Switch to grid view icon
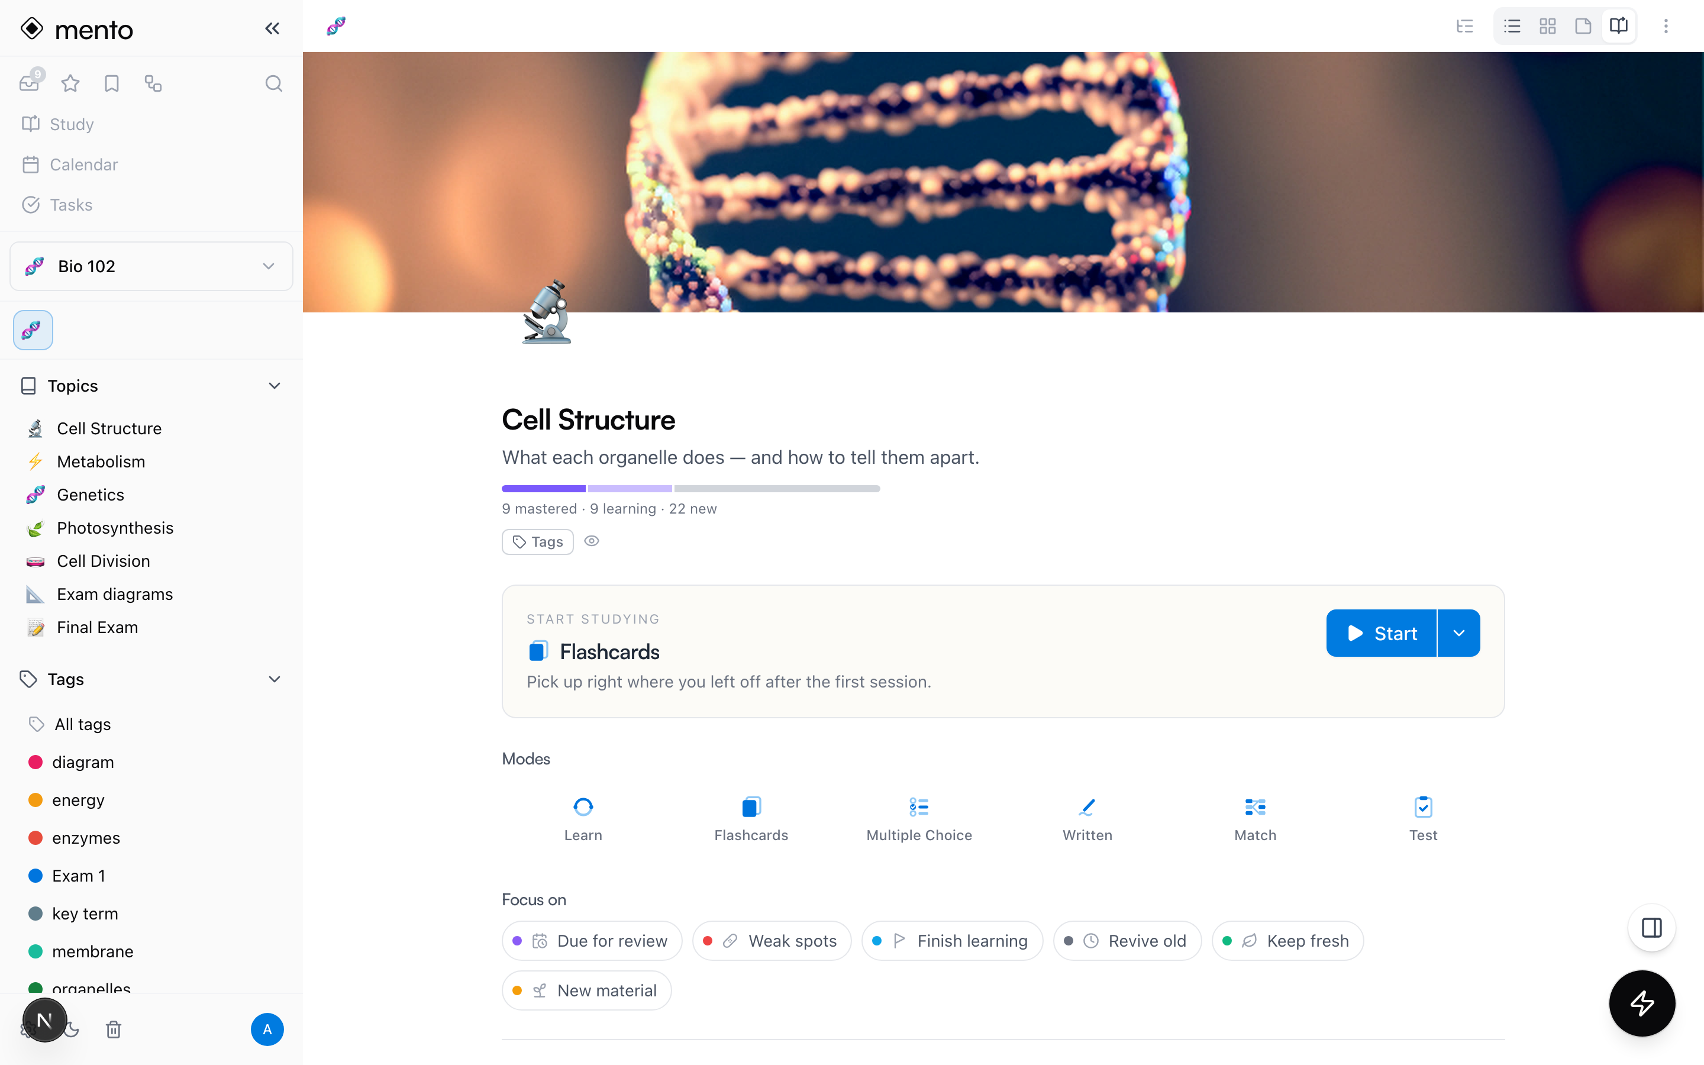Image resolution: width=1704 pixels, height=1065 pixels. pos(1548,27)
